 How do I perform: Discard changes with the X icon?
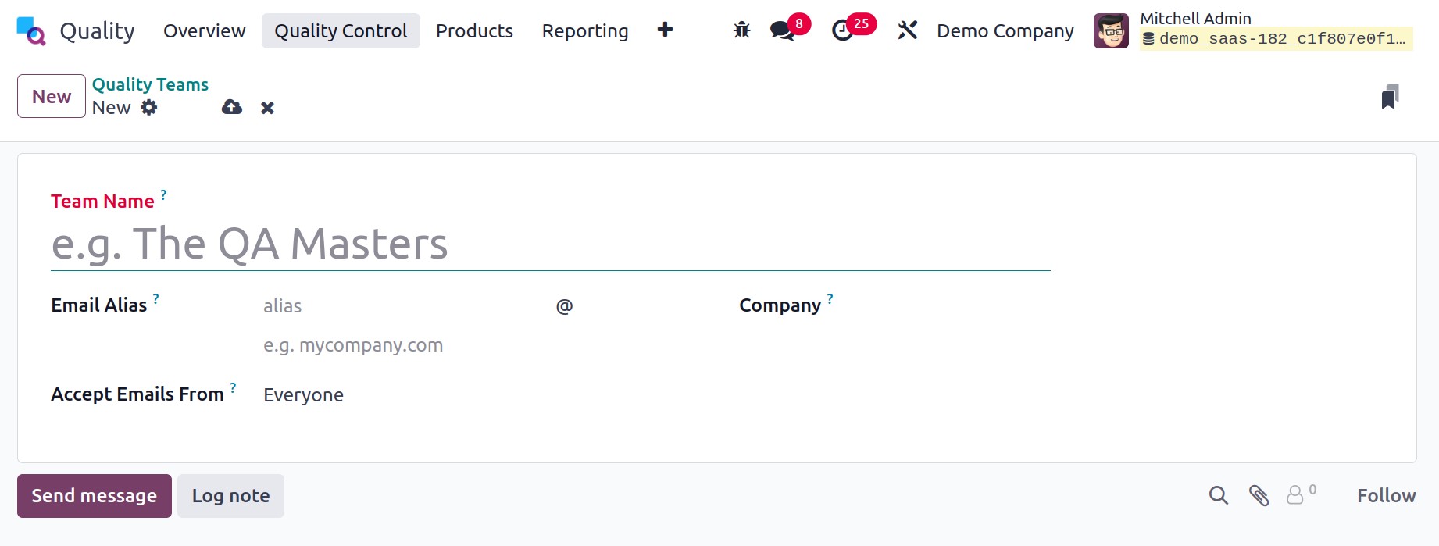point(267,108)
